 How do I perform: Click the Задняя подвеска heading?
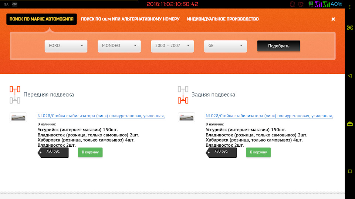coord(213,95)
